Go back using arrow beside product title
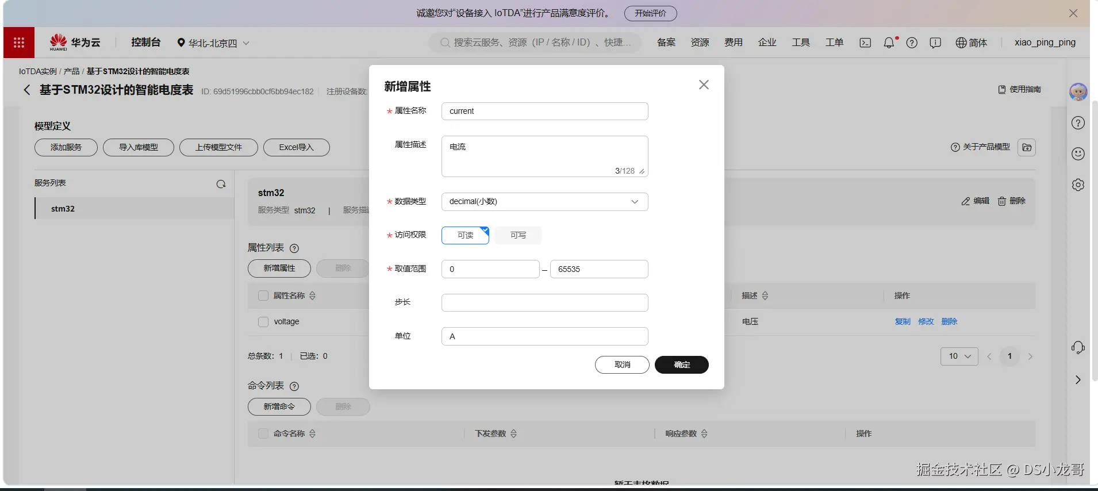 (26, 90)
